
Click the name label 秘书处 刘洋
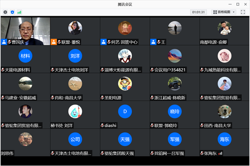[x=62, y=126]
